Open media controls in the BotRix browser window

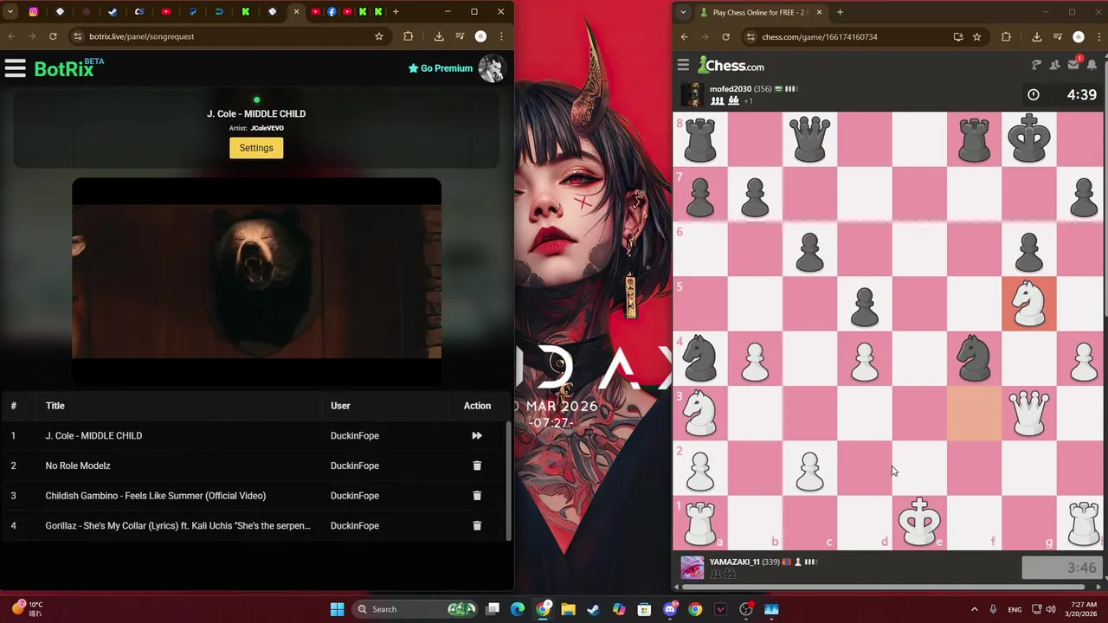coord(459,36)
